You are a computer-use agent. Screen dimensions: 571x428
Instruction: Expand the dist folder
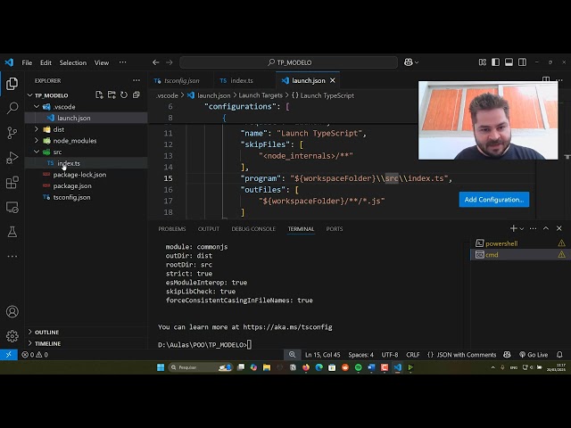pyautogui.click(x=37, y=129)
